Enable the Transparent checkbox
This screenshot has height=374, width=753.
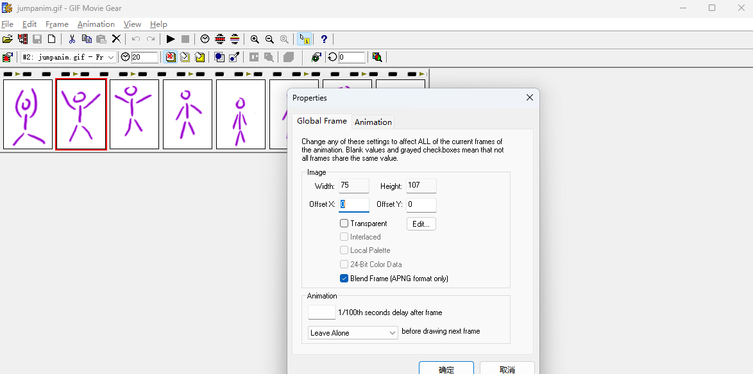(344, 224)
